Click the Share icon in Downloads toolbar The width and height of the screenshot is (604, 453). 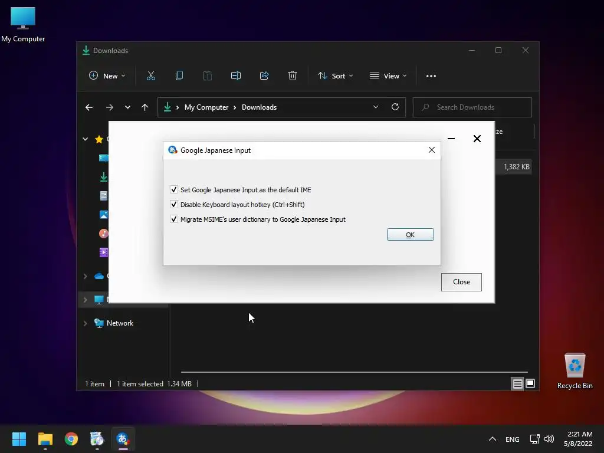[264, 76]
